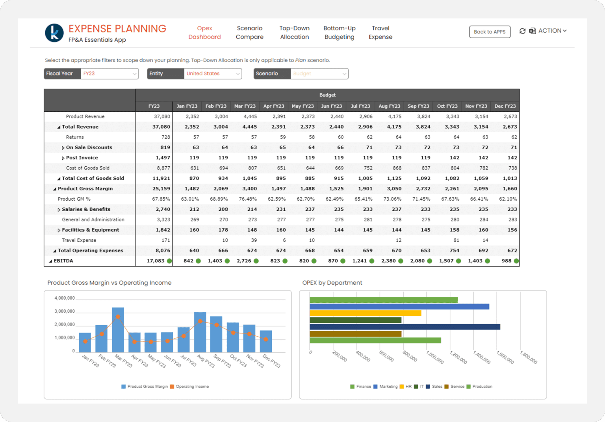Click the Excel export icon beside ACTION

pyautogui.click(x=533, y=31)
